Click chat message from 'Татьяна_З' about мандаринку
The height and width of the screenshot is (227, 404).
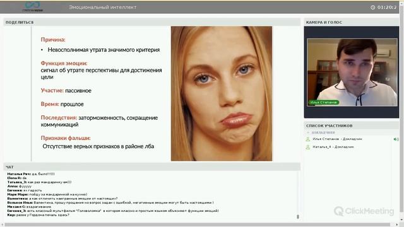pos(39,182)
